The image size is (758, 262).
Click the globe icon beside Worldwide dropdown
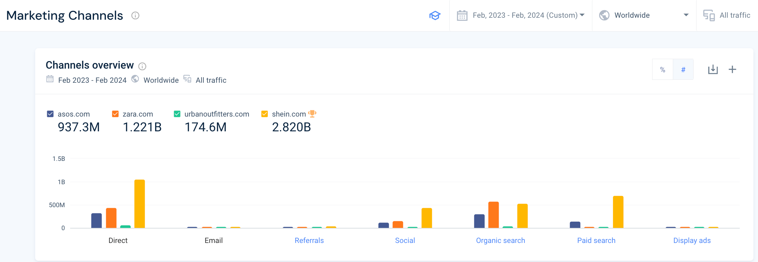click(x=604, y=15)
